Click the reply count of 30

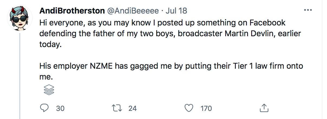60,108
